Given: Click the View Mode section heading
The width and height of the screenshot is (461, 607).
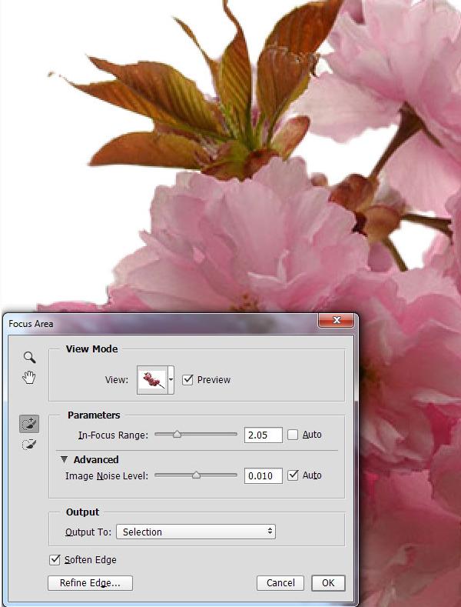Looking at the screenshot, I should click(91, 349).
